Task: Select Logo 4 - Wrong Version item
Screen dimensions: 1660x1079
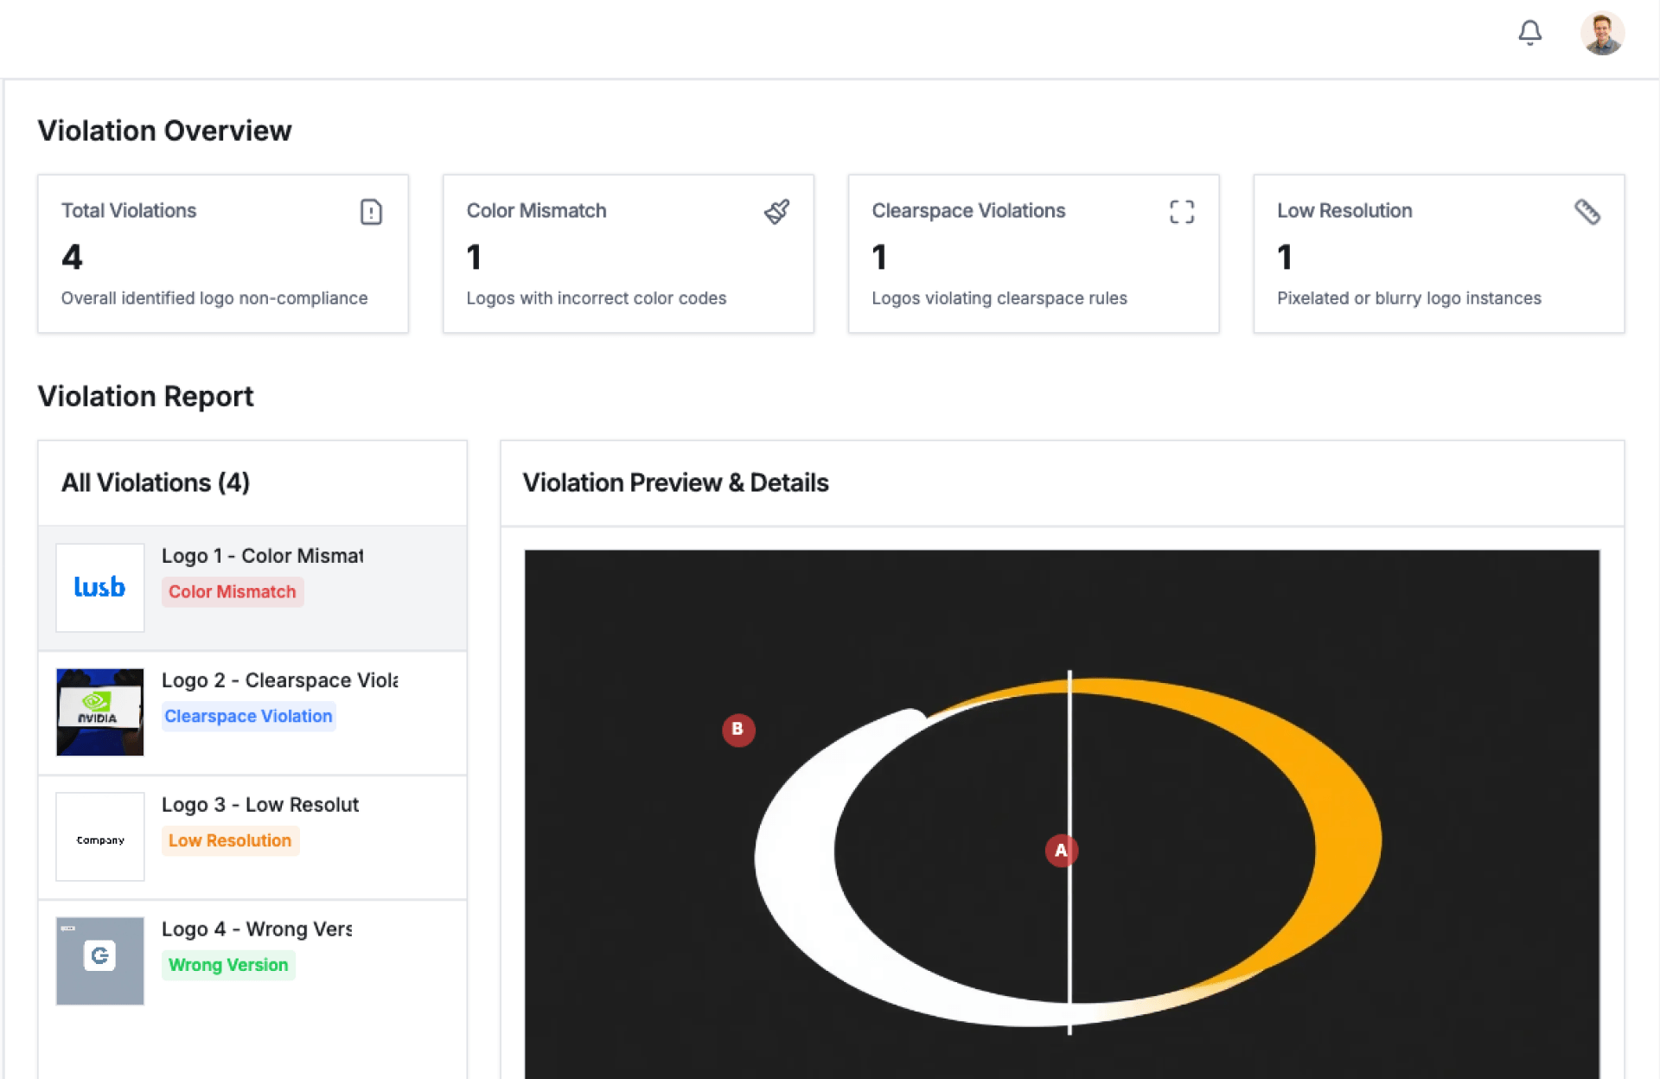Action: 257,929
